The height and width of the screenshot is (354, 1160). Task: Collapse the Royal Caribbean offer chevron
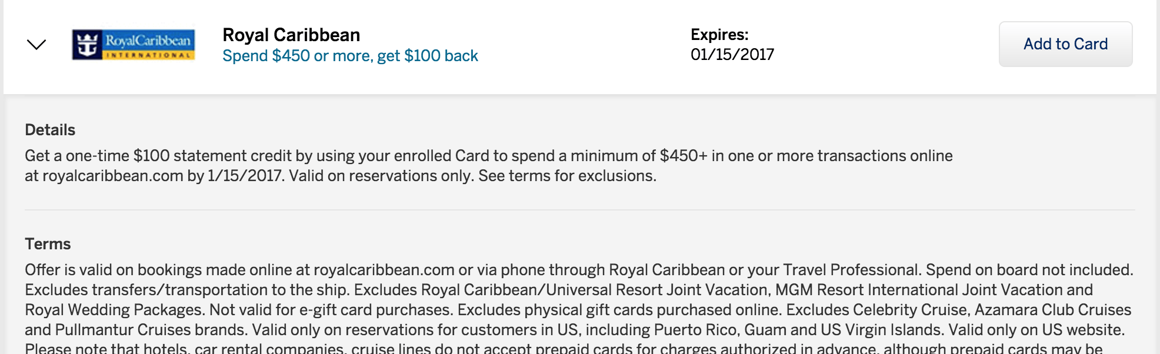point(36,45)
